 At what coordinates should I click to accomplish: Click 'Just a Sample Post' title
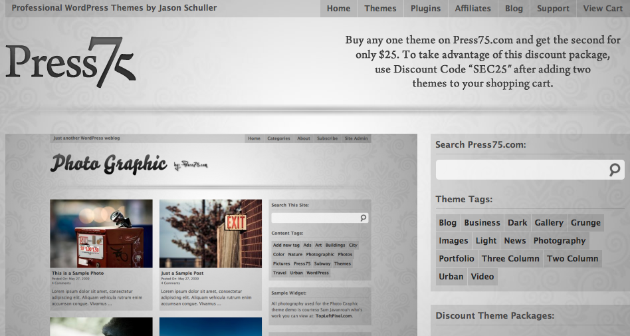[182, 273]
